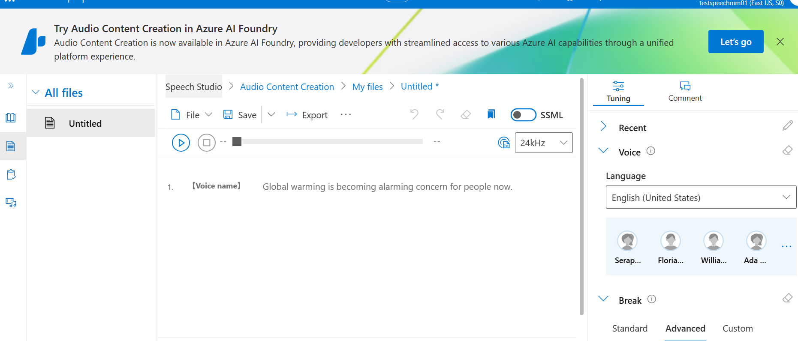This screenshot has height=341, width=798.
Task: Click the eraser icon in the toolbar
Action: (x=466, y=114)
